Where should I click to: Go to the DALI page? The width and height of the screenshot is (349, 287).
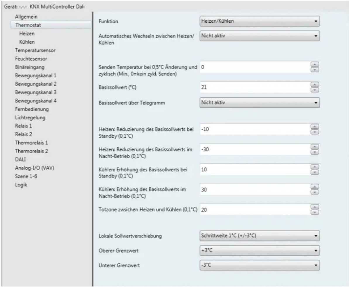coord(20,159)
